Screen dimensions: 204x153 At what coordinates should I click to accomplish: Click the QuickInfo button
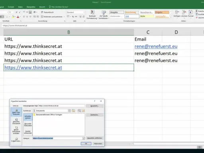[94, 106]
